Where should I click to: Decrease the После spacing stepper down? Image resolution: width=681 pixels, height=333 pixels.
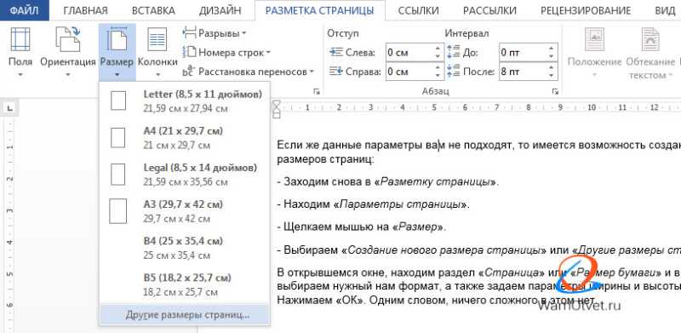coord(552,76)
